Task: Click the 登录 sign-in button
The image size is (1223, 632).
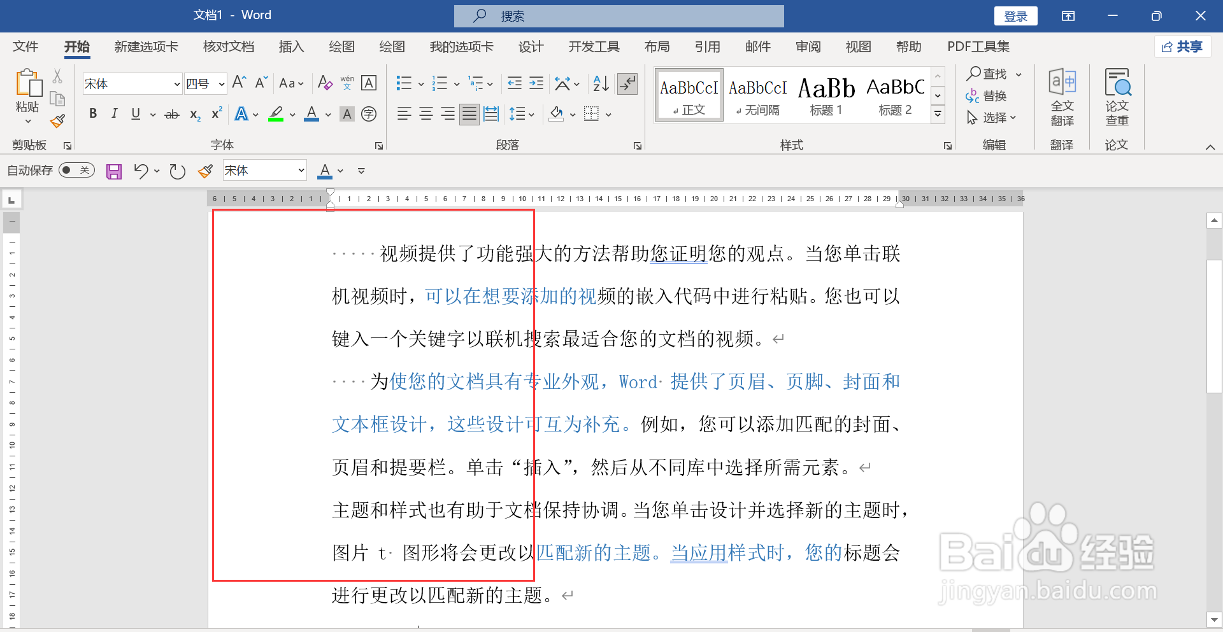Action: [1015, 16]
